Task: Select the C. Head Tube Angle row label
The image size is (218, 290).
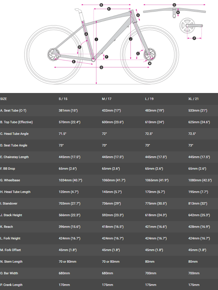Action: tap(14, 134)
